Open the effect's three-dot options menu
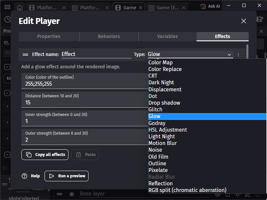The height and width of the screenshot is (200, 267). click(x=239, y=54)
